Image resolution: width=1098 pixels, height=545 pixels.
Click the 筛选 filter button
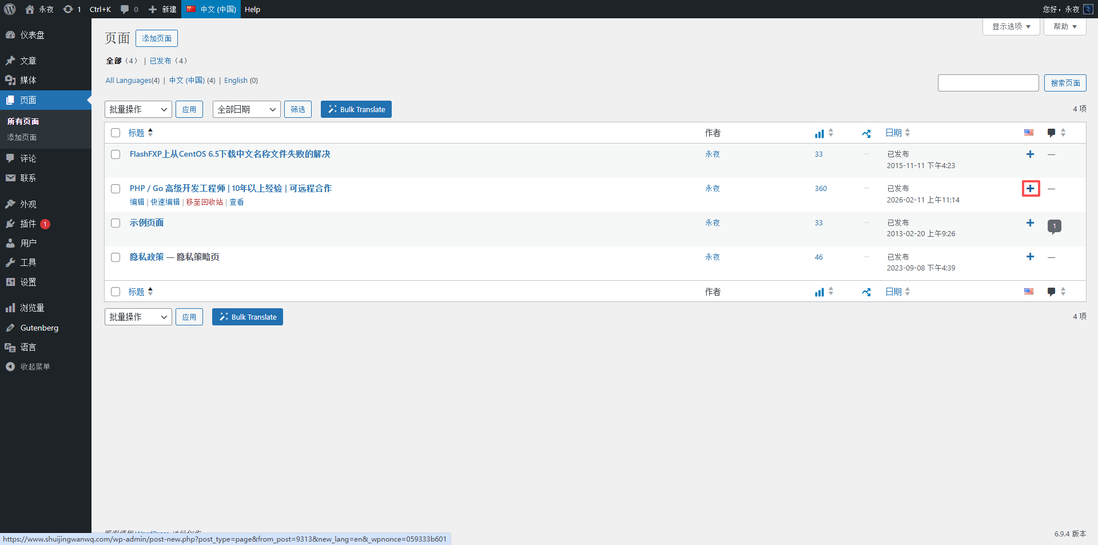click(298, 109)
